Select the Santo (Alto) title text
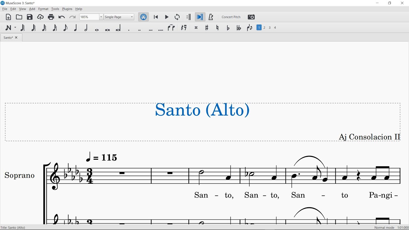The image size is (409, 230). pyautogui.click(x=202, y=110)
